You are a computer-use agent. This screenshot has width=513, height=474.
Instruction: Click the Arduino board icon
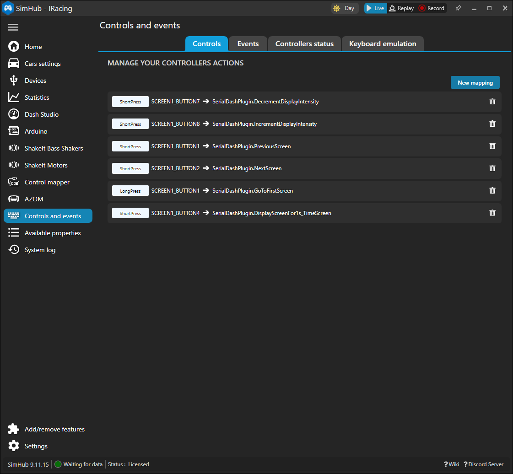tap(14, 131)
